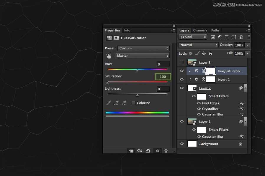Filter layers by adjustment layers icon
Viewport: 265px width, 176px height.
220,37
